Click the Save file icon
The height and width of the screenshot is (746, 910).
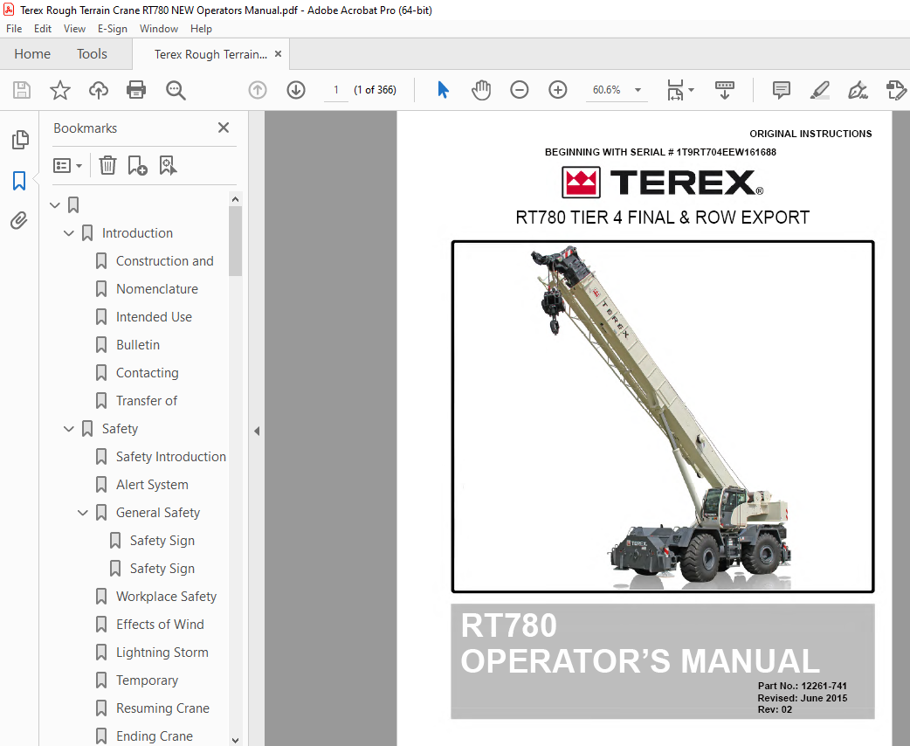pos(22,90)
